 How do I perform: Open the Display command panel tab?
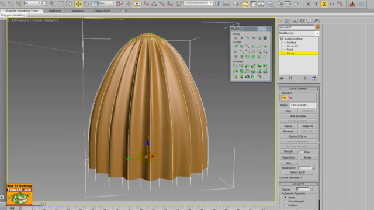[309, 21]
